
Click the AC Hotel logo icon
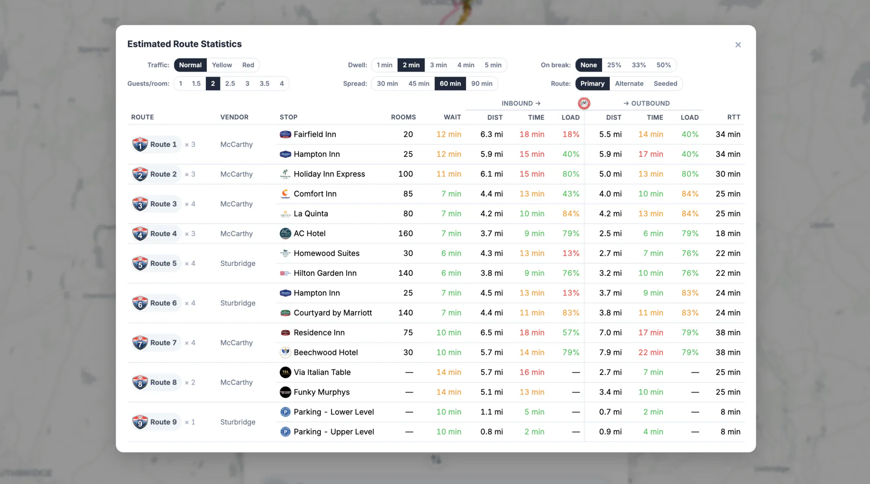285,234
